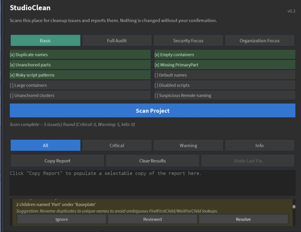Click the Copy Report button

click(57, 161)
